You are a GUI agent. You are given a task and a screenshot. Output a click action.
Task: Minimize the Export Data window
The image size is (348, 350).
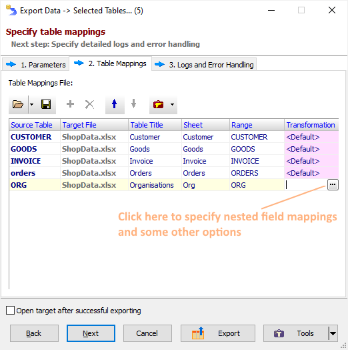[x=271, y=10]
